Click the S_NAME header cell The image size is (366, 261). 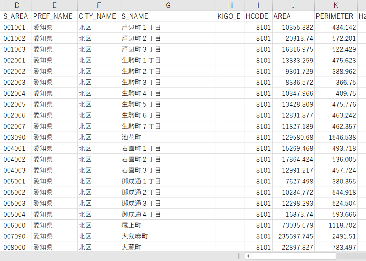click(168, 16)
